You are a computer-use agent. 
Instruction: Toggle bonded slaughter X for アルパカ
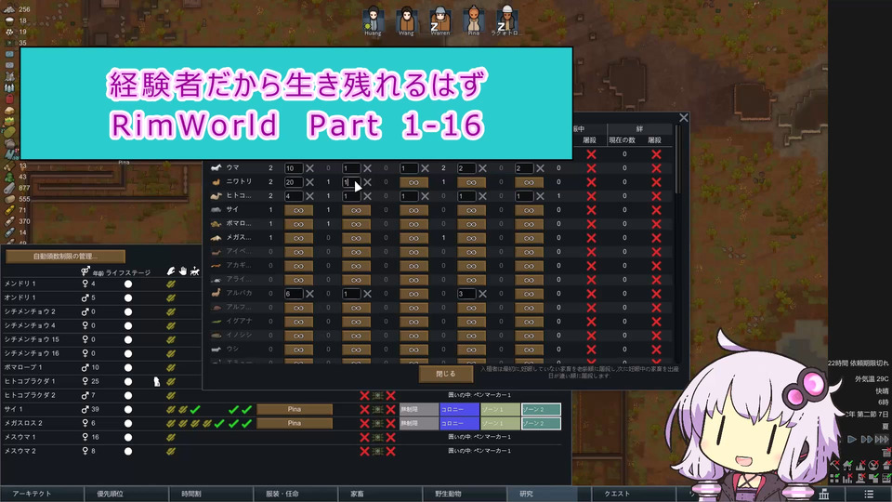click(656, 294)
